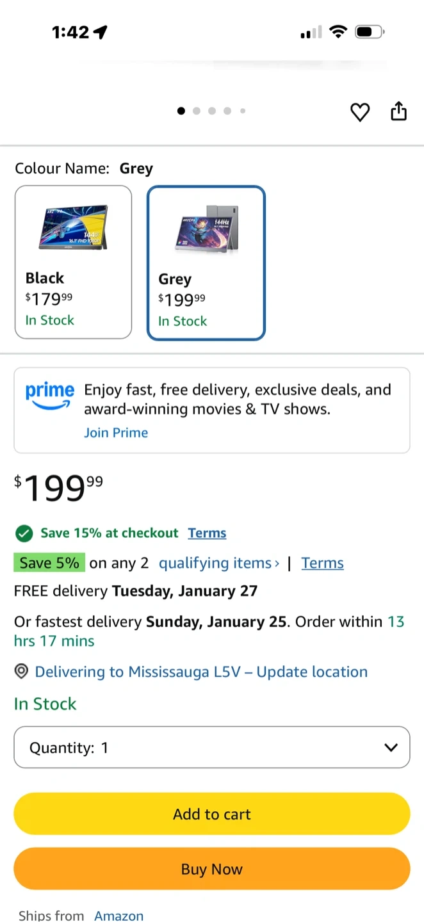Tap the Join Prime link

point(116,433)
